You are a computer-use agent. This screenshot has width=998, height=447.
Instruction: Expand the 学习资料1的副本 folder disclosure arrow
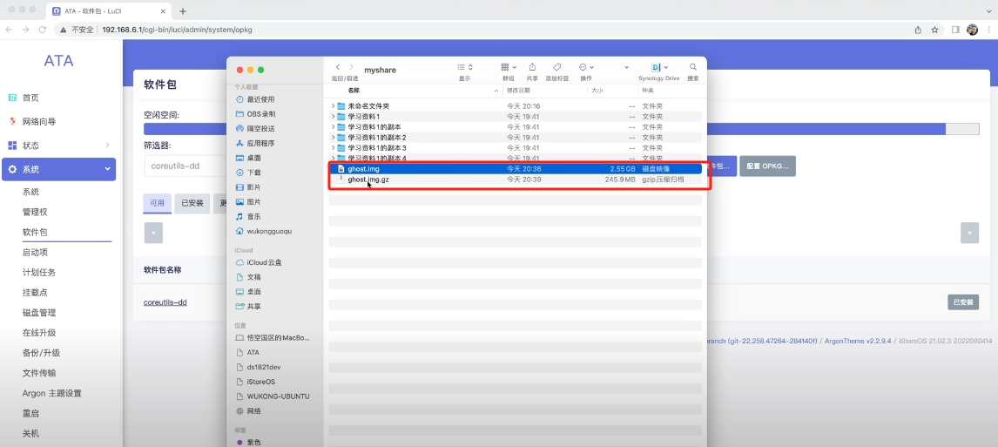click(333, 127)
